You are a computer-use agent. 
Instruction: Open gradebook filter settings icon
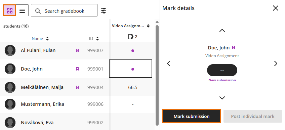click(104, 11)
